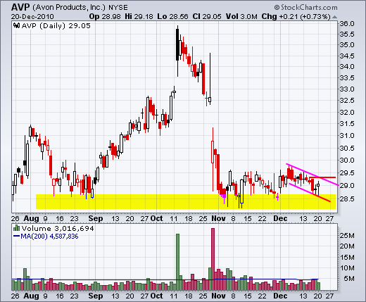Click the green volume bars legend icon
Viewport: 366px width, 302px height.
[16, 228]
